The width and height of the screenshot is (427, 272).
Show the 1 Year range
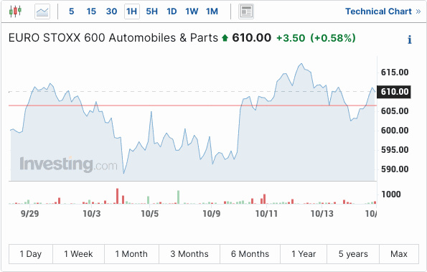(304, 254)
